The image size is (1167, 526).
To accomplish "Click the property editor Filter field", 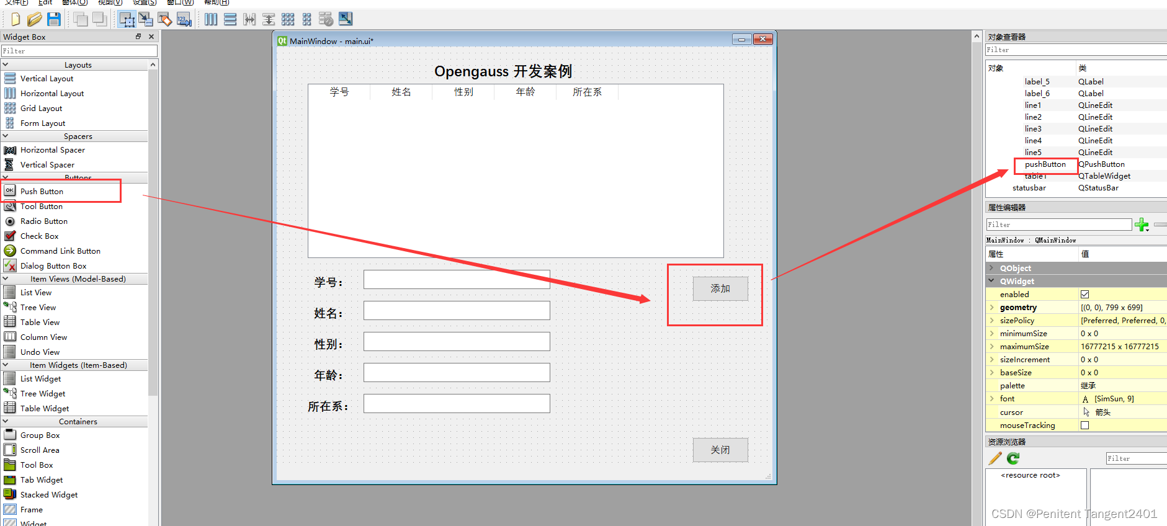I will [x=1059, y=225].
